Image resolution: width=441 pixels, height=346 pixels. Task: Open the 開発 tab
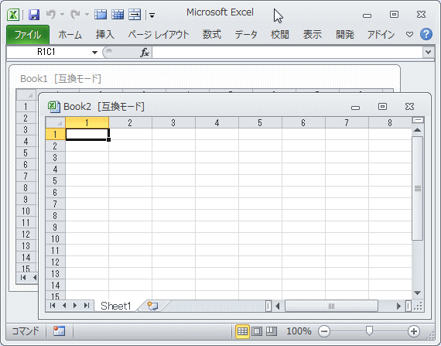(345, 35)
